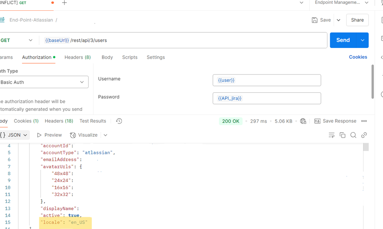Open the Cookies link
The width and height of the screenshot is (383, 229).
click(358, 57)
